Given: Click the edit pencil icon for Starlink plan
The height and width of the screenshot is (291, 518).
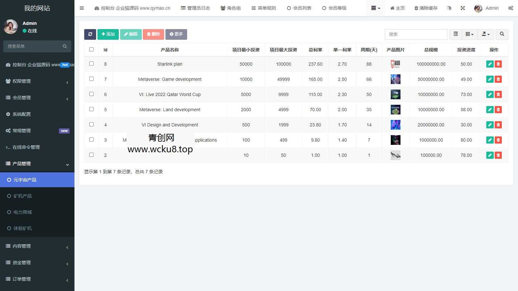Looking at the screenshot, I should click(x=490, y=64).
